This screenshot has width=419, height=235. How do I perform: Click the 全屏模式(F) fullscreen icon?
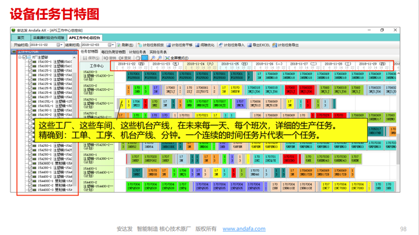pos(167,58)
